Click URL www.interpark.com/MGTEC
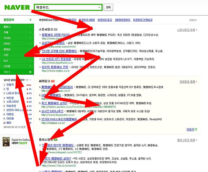 62,152
